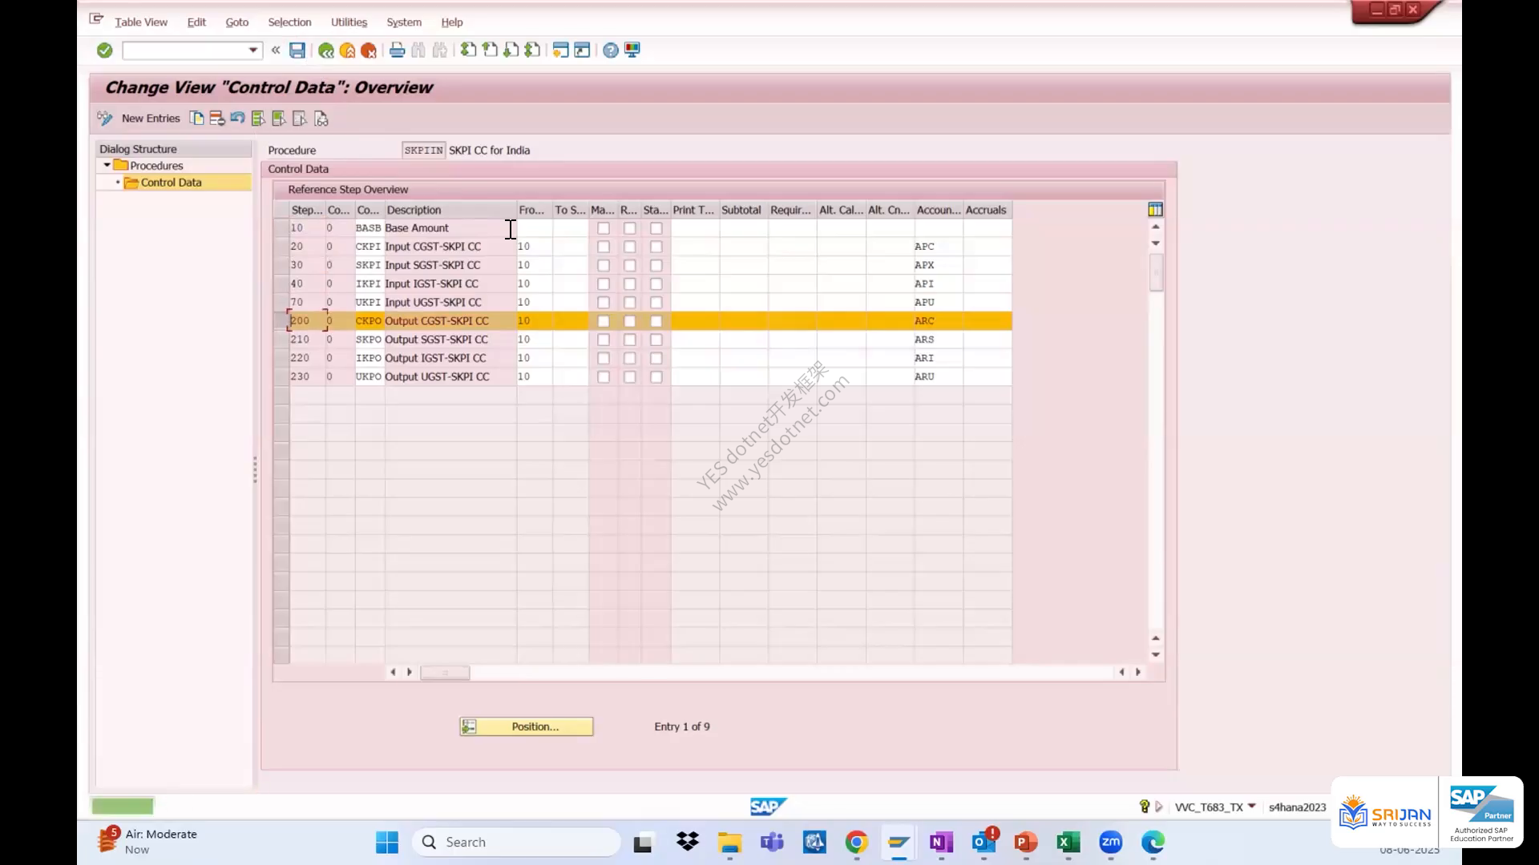Open Excel from taskbar
Viewport: 1539px width, 865px height.
tap(1068, 843)
